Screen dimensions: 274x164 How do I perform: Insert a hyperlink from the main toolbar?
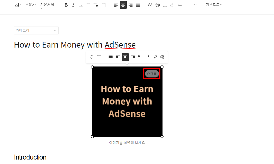[x=172, y=5]
